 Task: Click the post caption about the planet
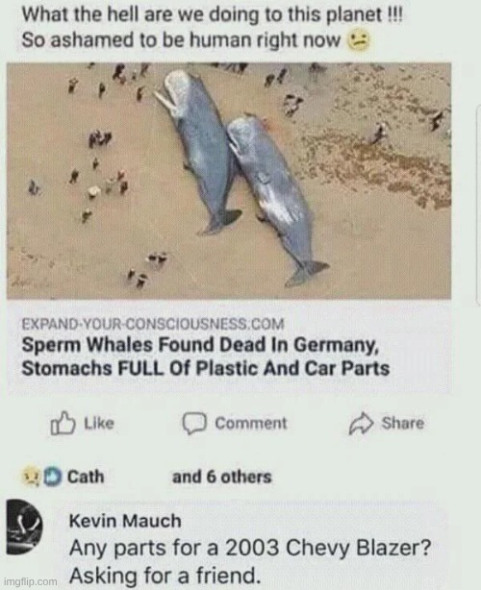[x=212, y=28]
